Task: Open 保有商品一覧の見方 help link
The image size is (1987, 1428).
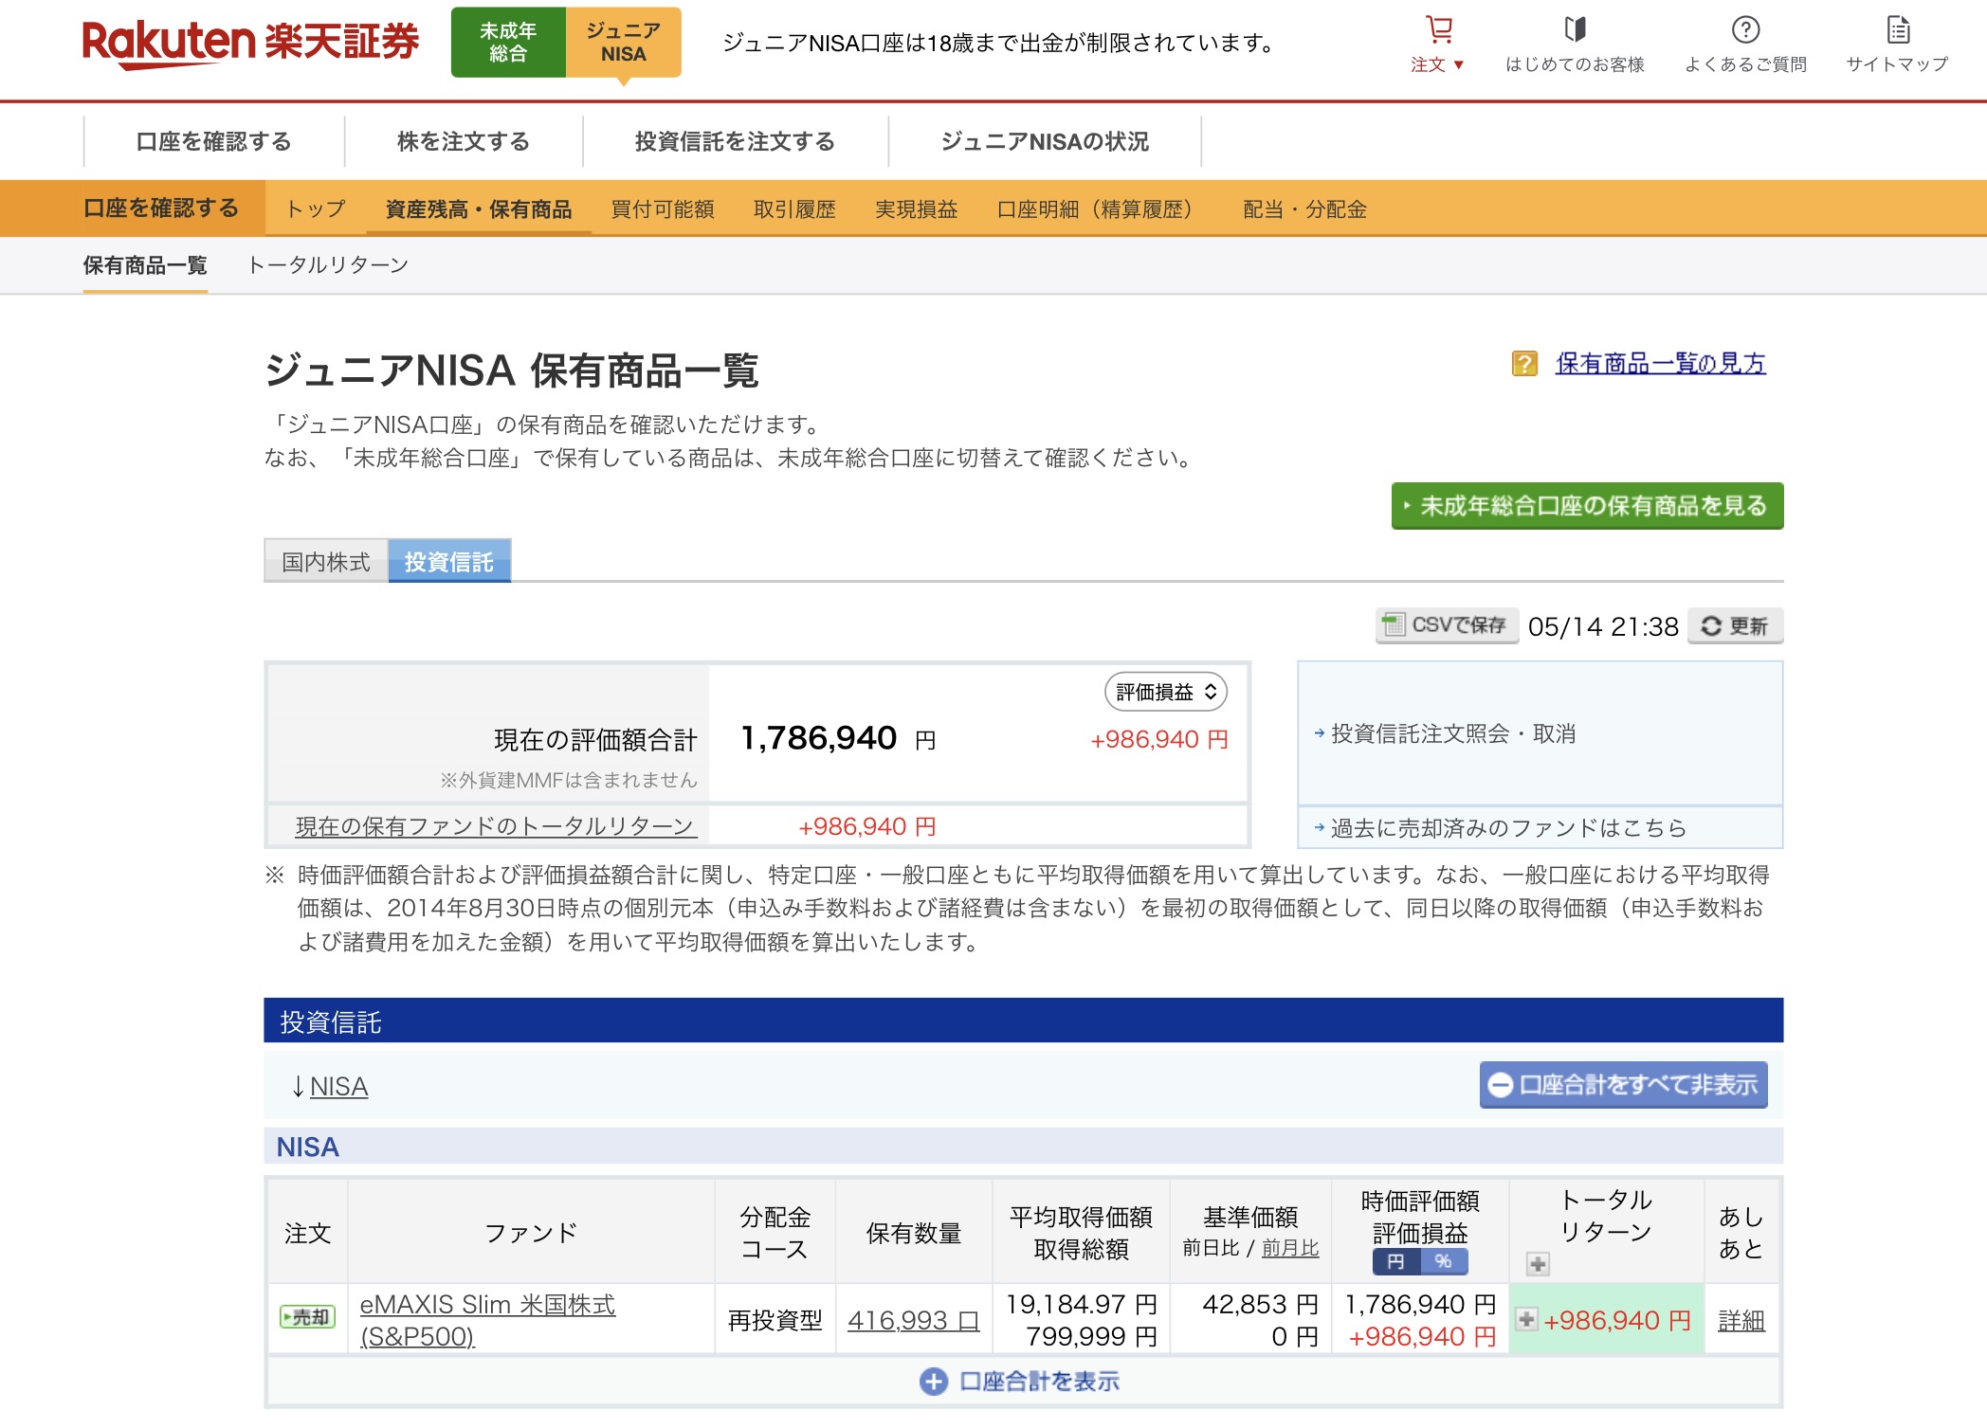Action: (x=1660, y=363)
